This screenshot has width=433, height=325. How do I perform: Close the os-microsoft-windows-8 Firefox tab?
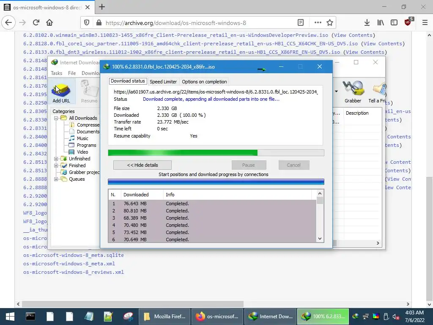click(88, 7)
